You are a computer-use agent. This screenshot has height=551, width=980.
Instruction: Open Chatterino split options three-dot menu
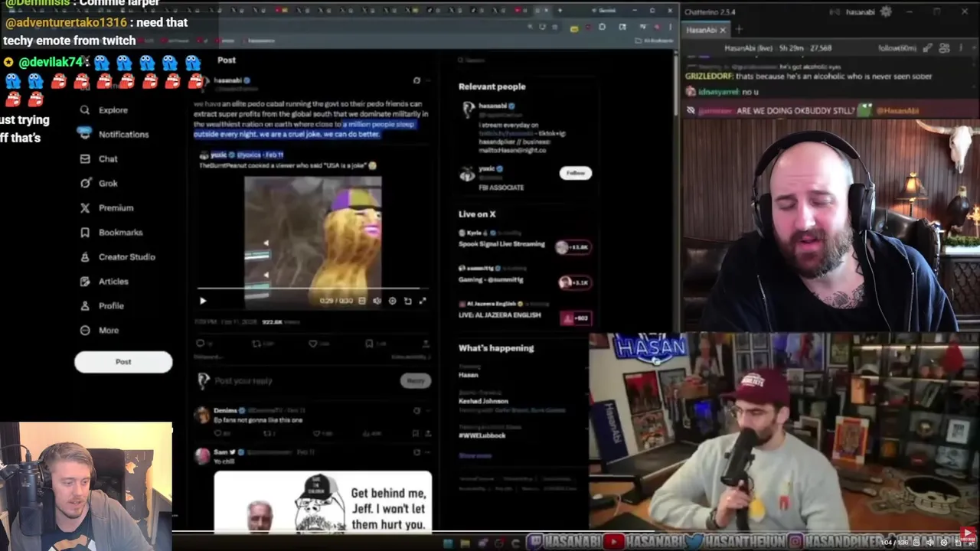coord(961,48)
